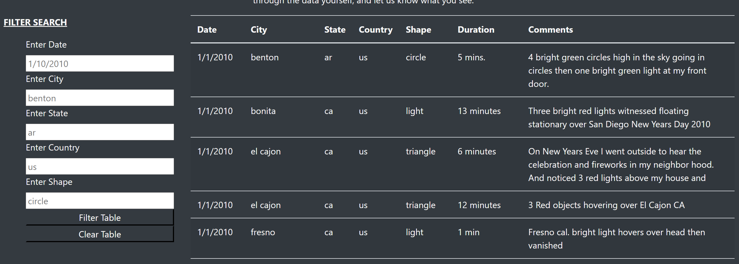Select the Shape column header
Viewport: 739px width, 264px height.
[418, 29]
